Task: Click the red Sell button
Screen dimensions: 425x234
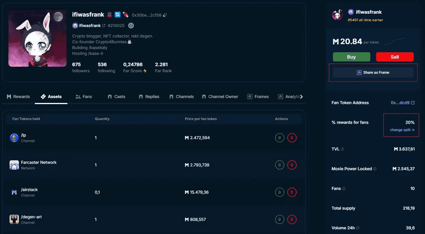Action: (395, 57)
